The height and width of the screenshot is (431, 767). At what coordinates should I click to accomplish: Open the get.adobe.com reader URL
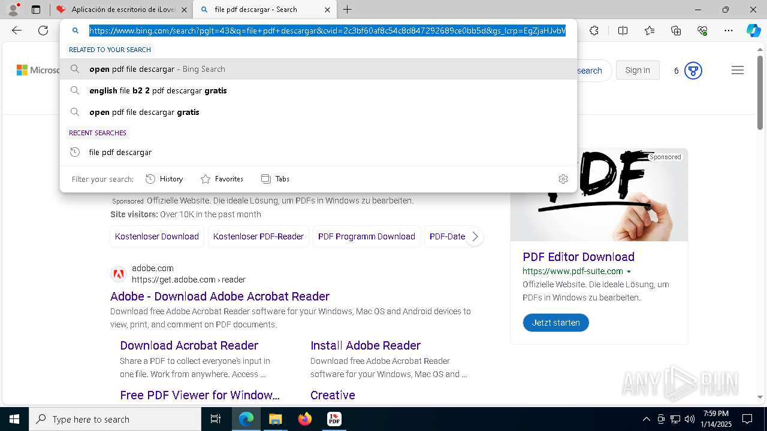click(x=189, y=280)
